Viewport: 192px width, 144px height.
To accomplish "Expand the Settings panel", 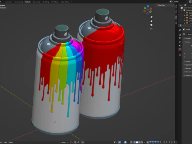I will [188, 68].
